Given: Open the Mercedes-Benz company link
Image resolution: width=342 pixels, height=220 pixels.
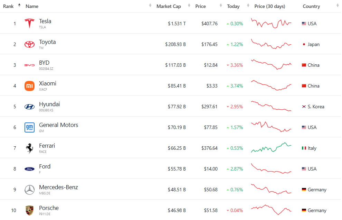Looking at the screenshot, I should click(58, 187).
